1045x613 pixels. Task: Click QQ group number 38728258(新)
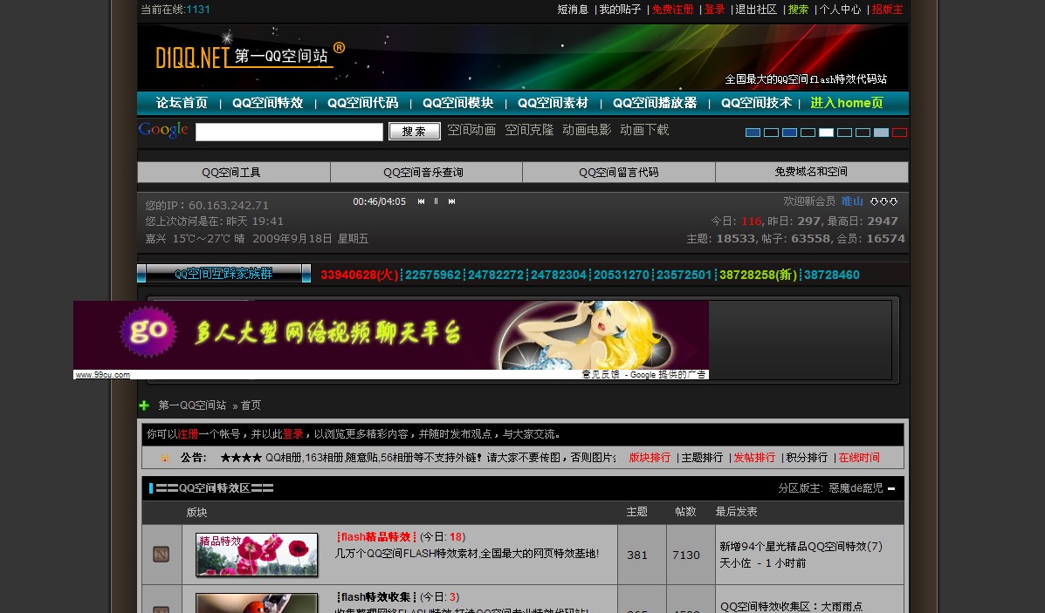click(759, 275)
